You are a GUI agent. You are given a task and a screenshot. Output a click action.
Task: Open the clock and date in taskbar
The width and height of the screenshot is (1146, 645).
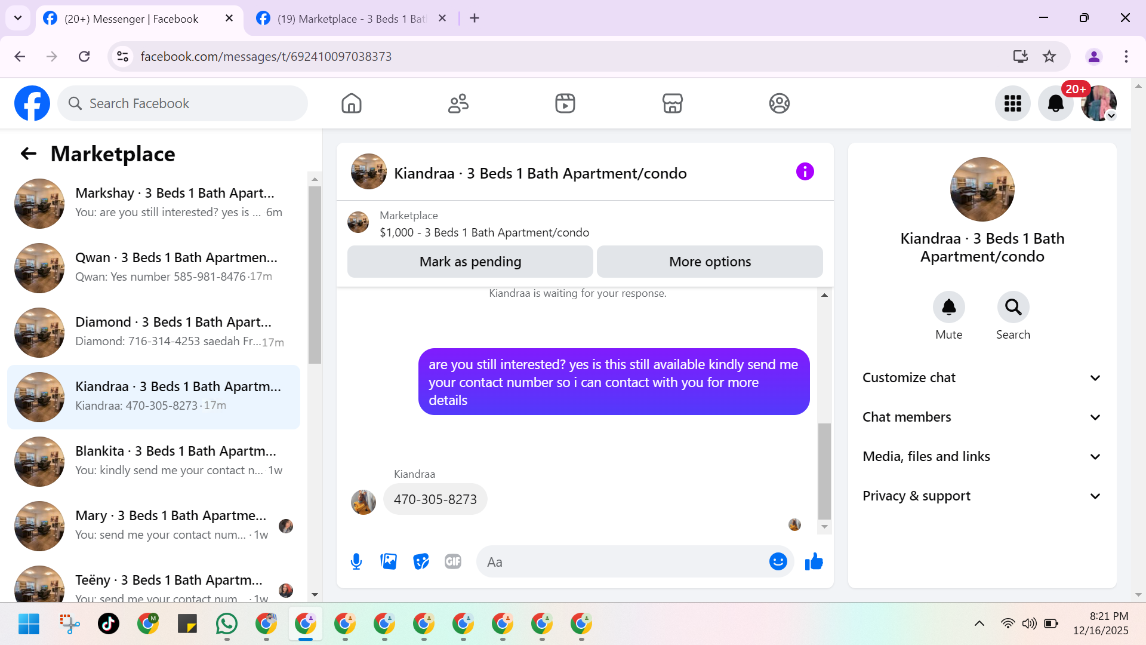[x=1100, y=623]
